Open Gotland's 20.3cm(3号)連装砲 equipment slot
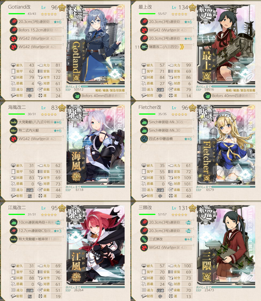 [x=36, y=22]
